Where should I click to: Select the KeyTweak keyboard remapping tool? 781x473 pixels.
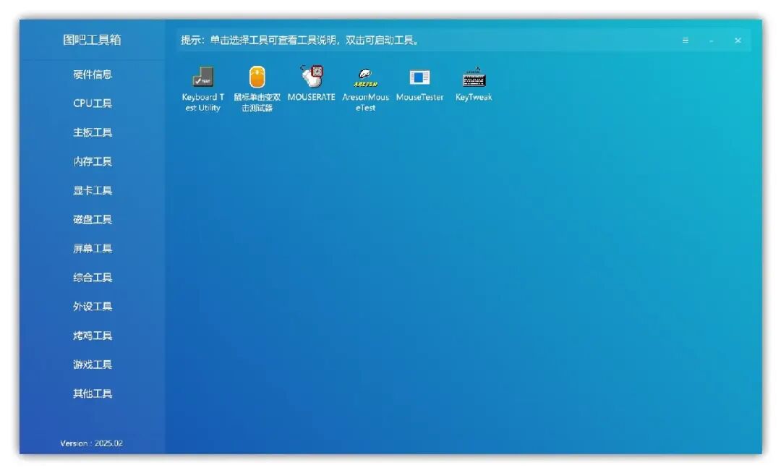point(474,80)
